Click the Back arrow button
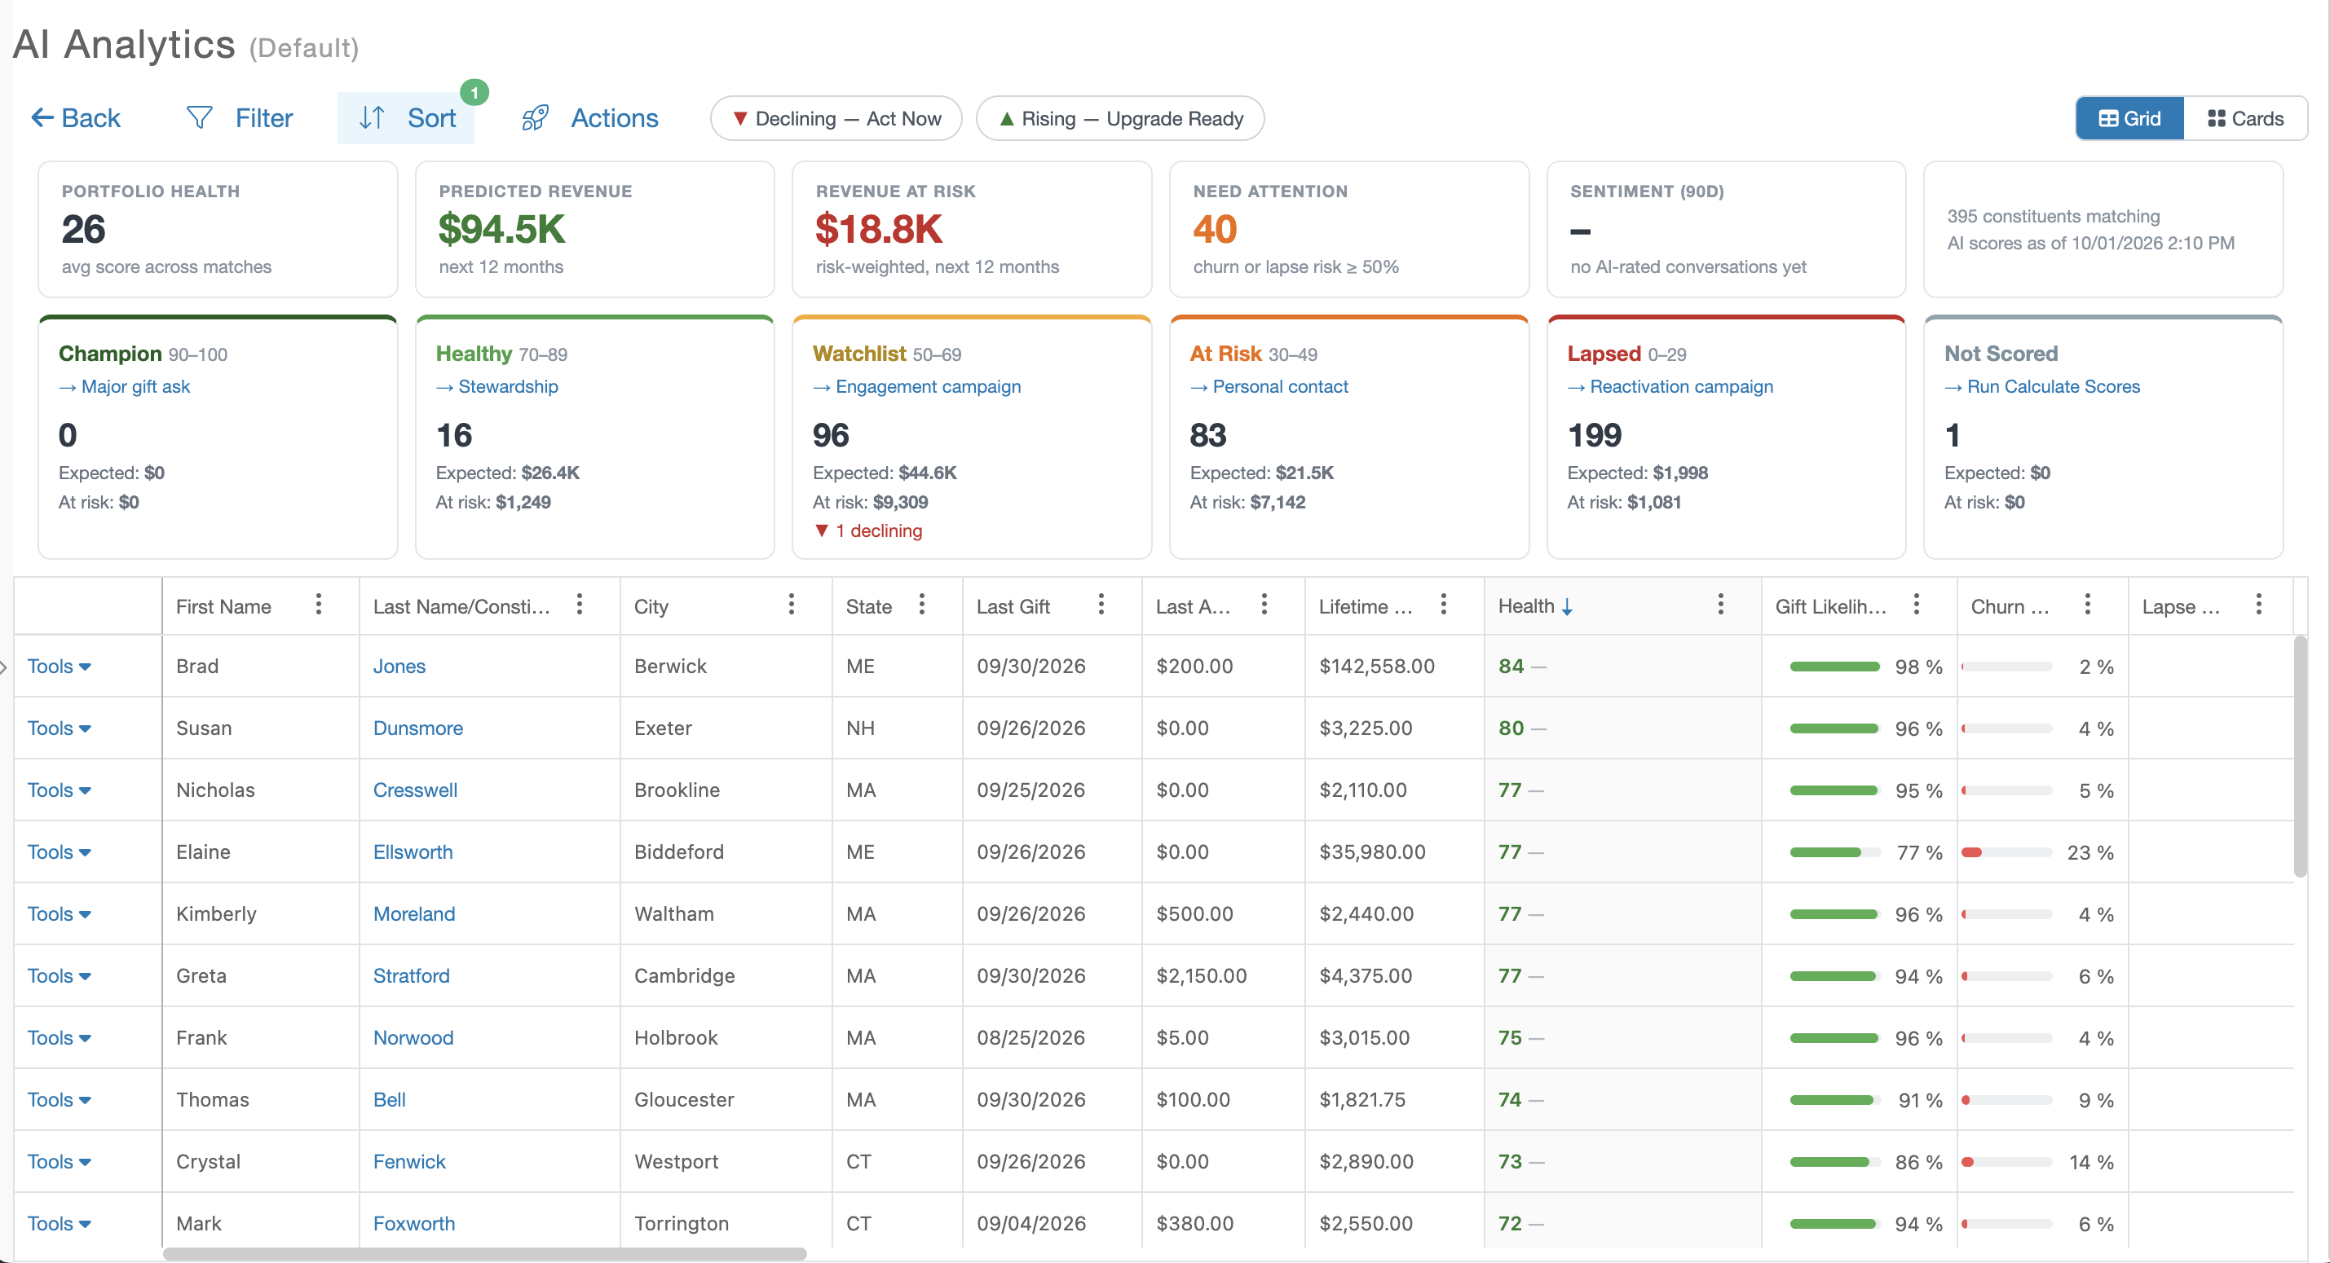Screen dimensions: 2330x1263 (x=75, y=117)
